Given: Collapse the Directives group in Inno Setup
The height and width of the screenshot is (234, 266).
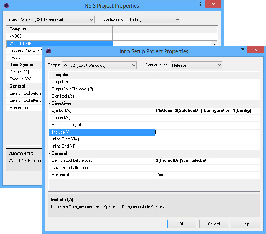Looking at the screenshot, I should tap(50, 103).
